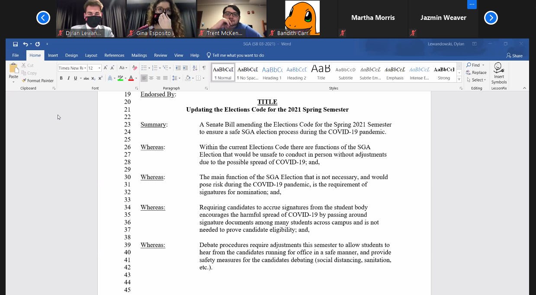Open the font size dropdown
Viewport: 536px width, 295px height.
pos(99,68)
